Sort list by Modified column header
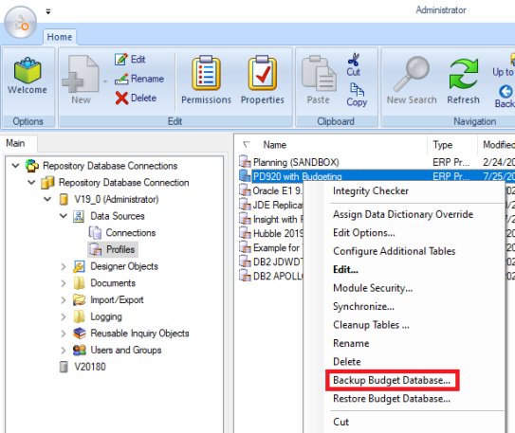The image size is (515, 433). tap(499, 145)
